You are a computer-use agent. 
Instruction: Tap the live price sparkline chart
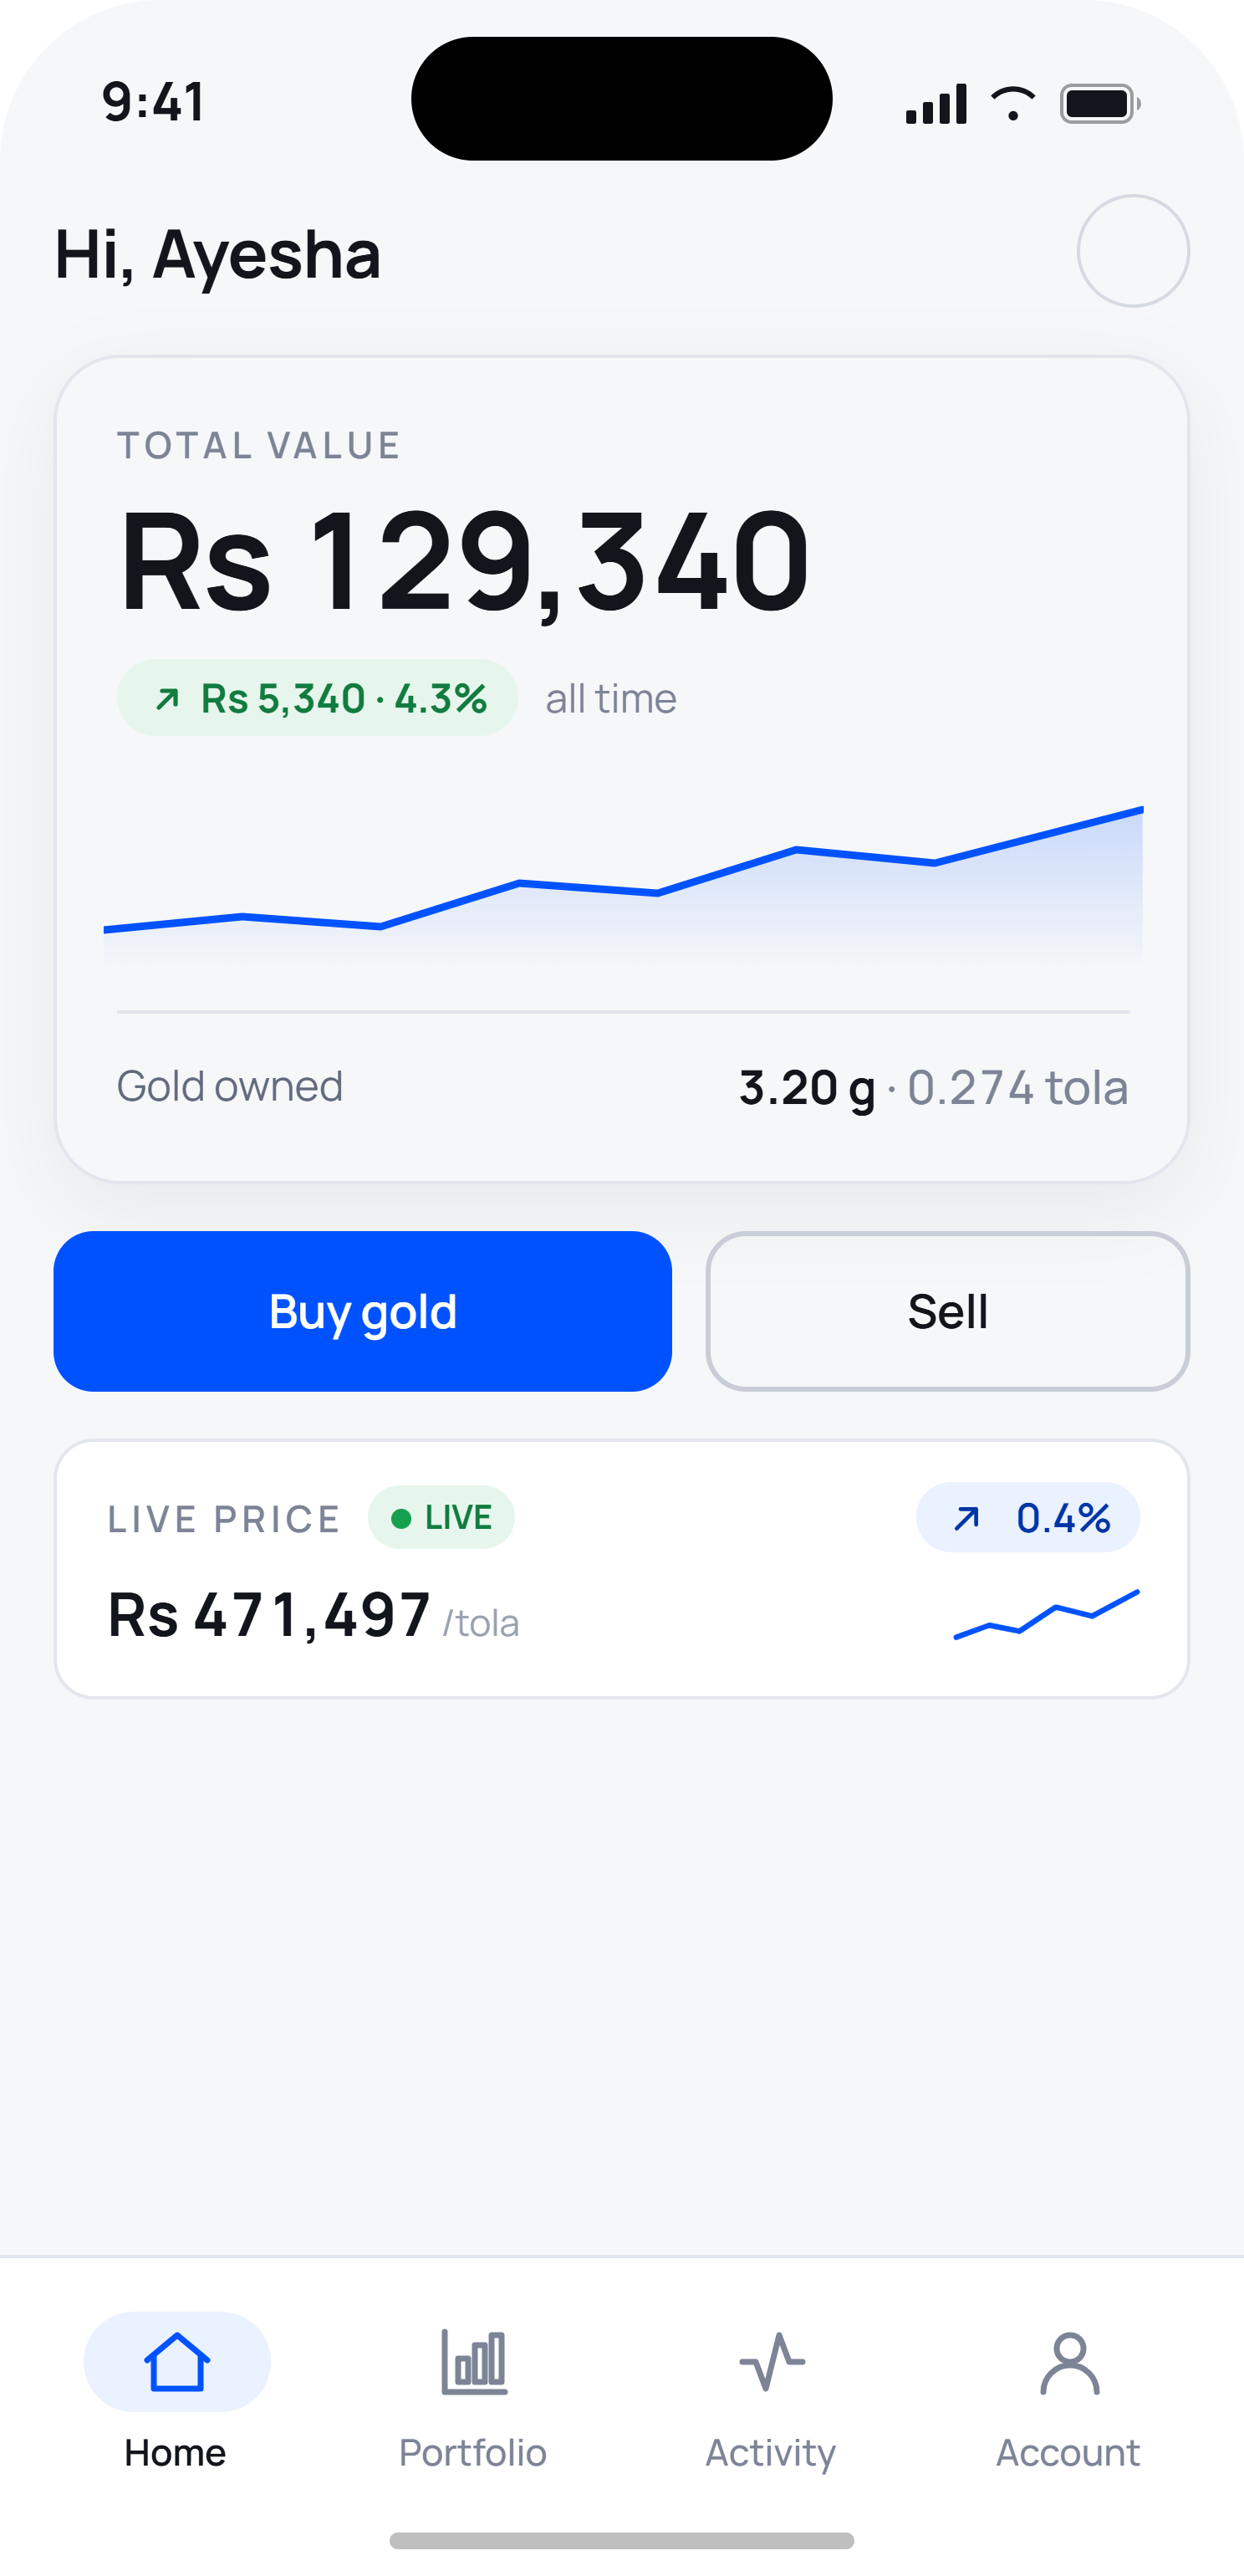(1046, 1614)
